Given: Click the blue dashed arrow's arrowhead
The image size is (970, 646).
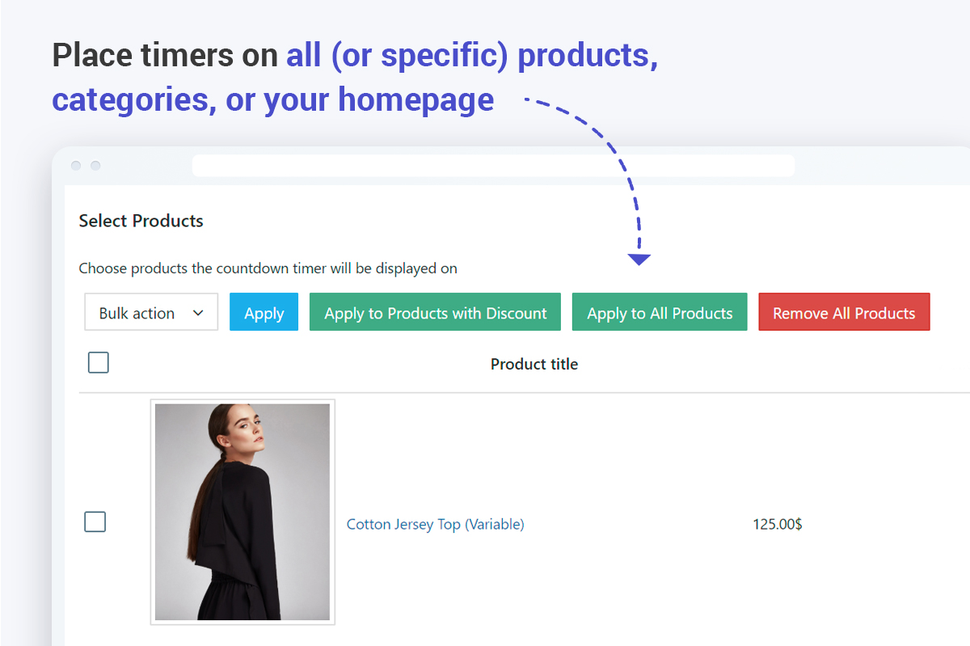Looking at the screenshot, I should click(639, 260).
